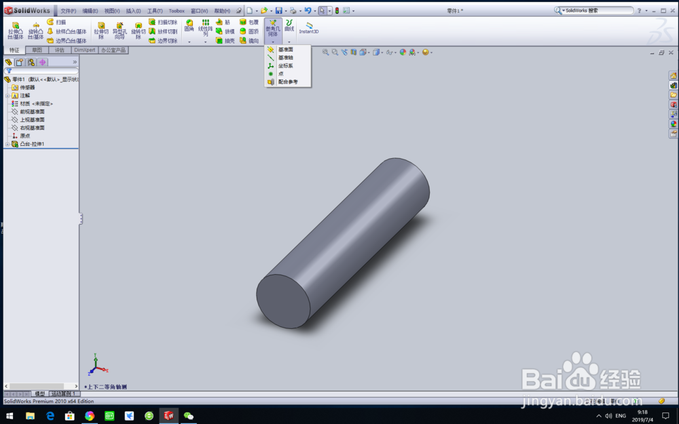The image size is (679, 424).
Task: Expand the 凸台-拉伸1 feature node
Action: tap(7, 144)
